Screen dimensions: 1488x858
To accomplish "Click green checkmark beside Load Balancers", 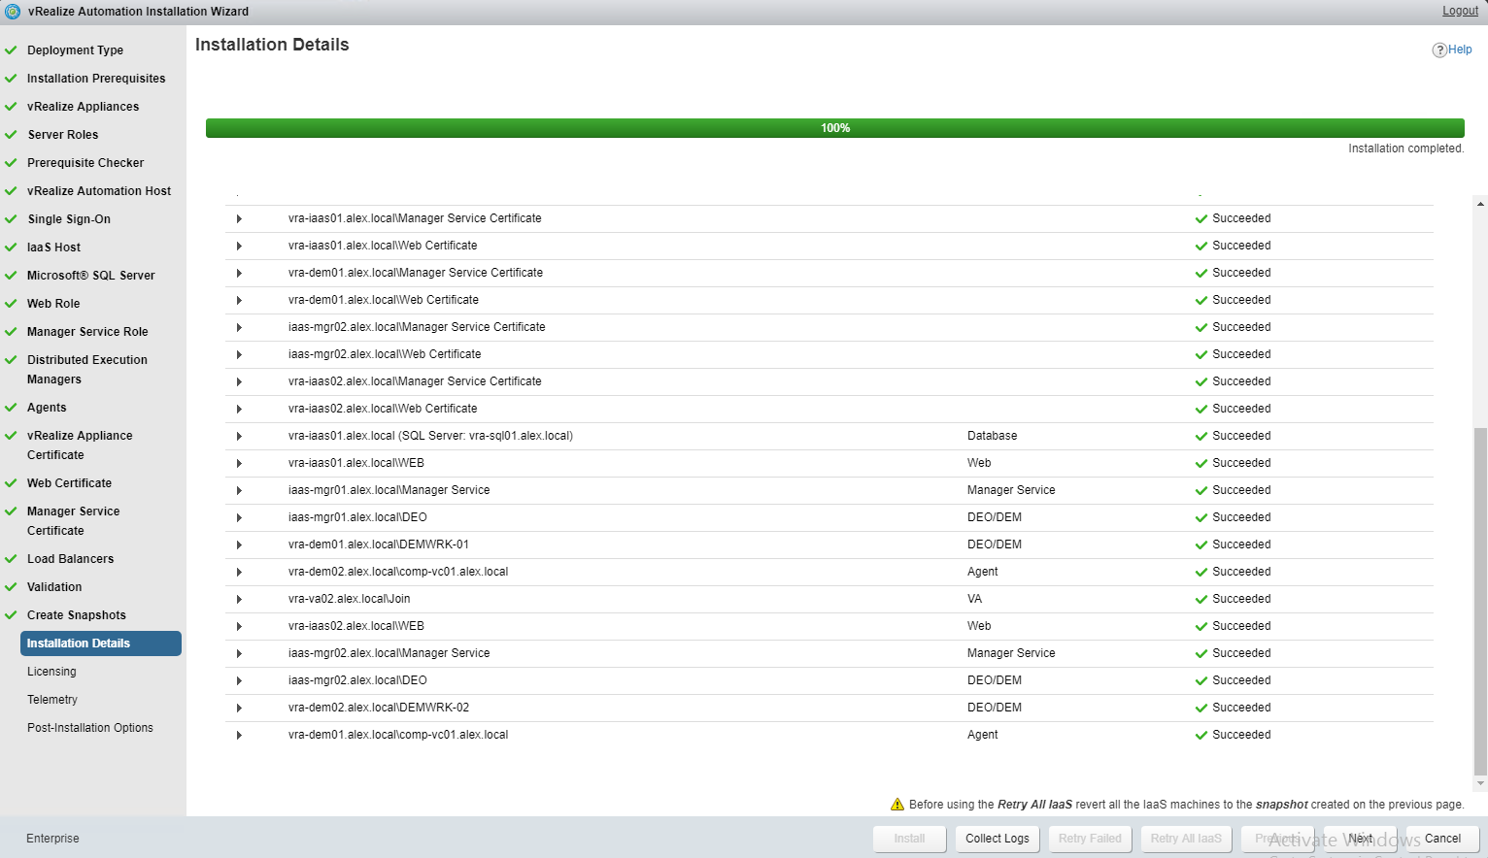I will (11, 559).
